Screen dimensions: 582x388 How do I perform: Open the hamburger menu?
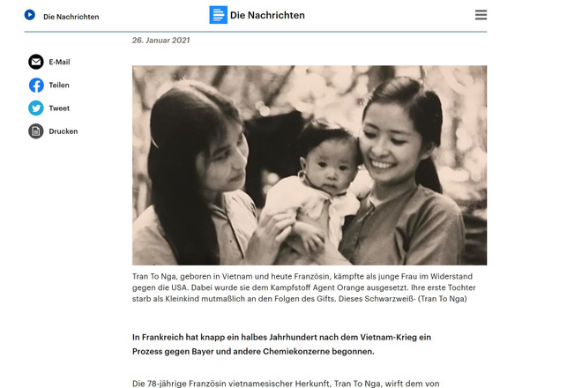pos(481,15)
